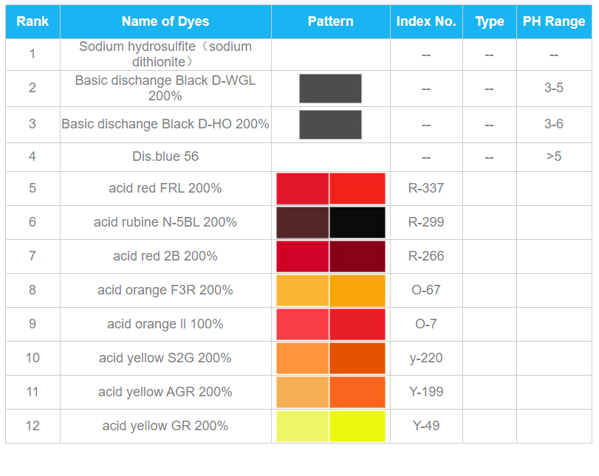Viewport: 599px width, 476px height.
Task: Select the Dis.blue 56 dye name
Action: (165, 156)
